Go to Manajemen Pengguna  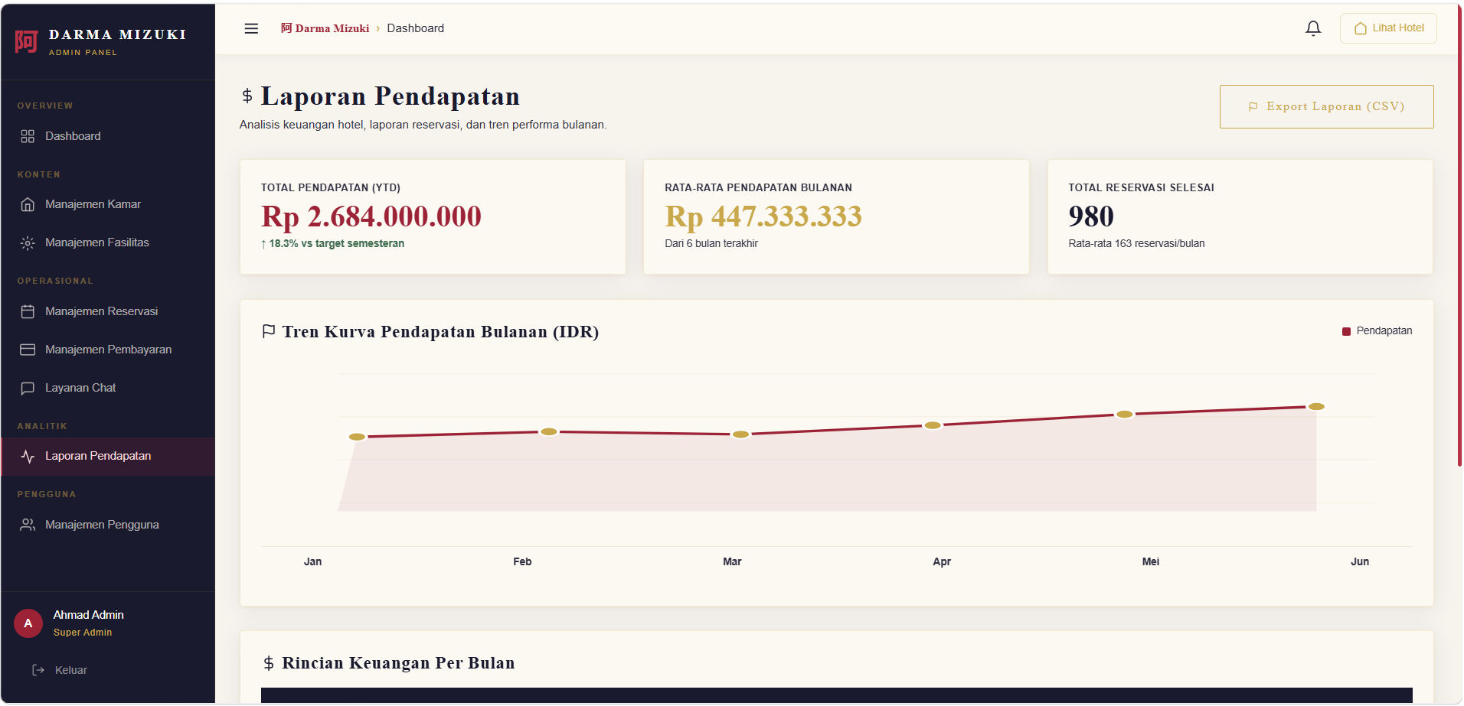108,525
